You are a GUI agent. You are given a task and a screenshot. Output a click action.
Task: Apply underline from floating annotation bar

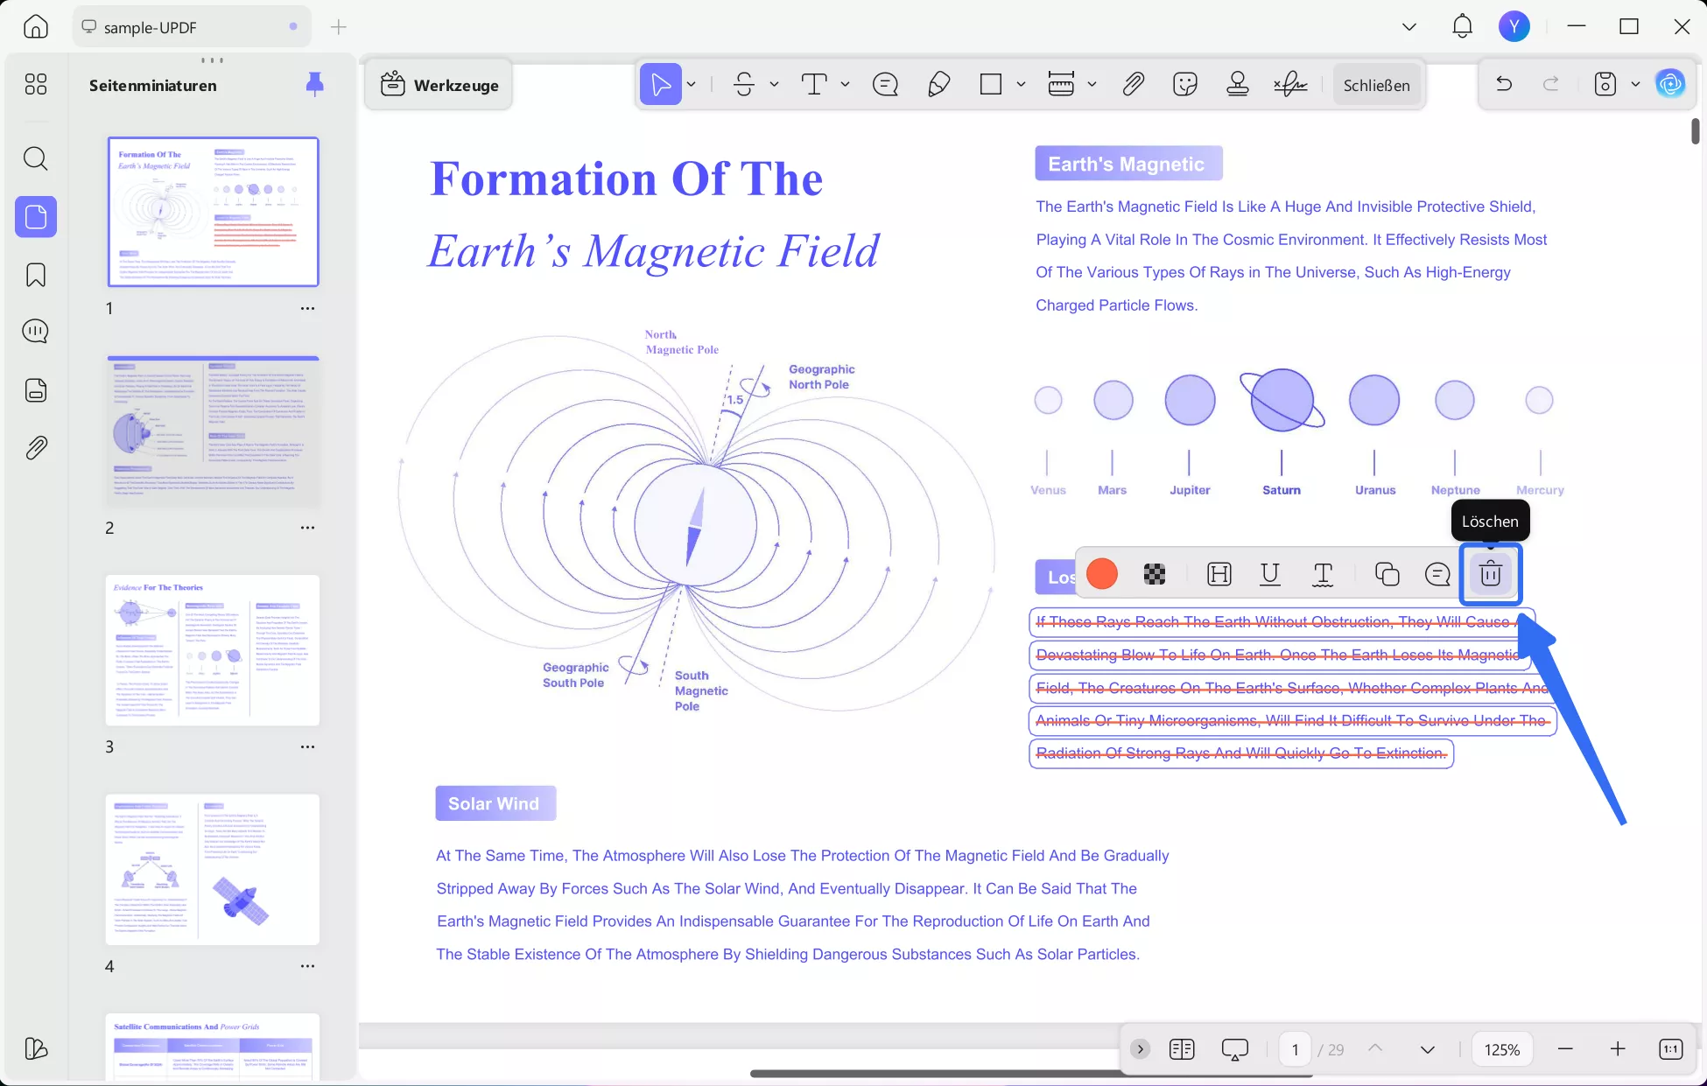(x=1269, y=574)
